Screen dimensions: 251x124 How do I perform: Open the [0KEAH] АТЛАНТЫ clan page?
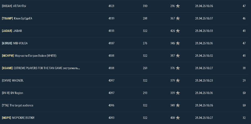(14, 6)
